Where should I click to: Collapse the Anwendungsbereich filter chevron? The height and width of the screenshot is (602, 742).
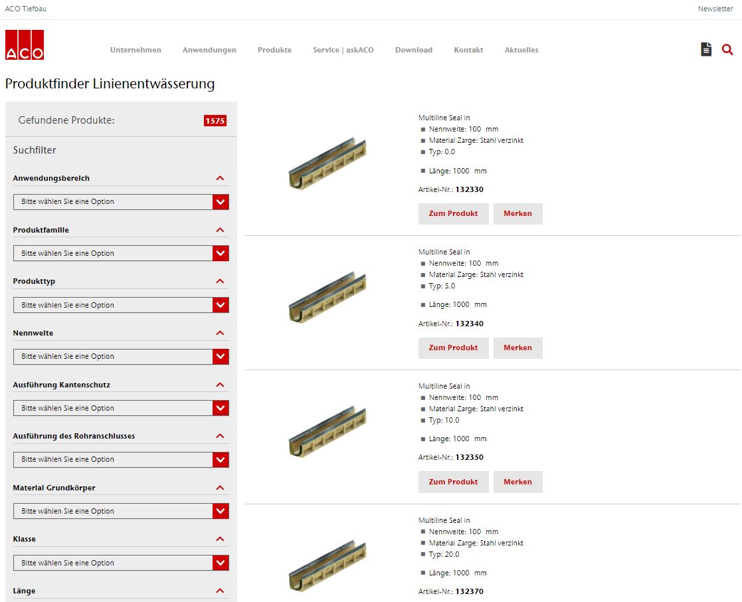220,178
